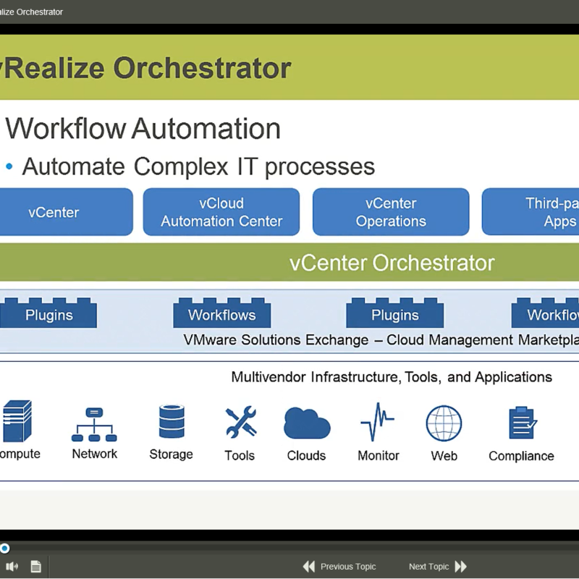Click the Network topology icon
Screen dimensions: 579x579
click(94, 424)
